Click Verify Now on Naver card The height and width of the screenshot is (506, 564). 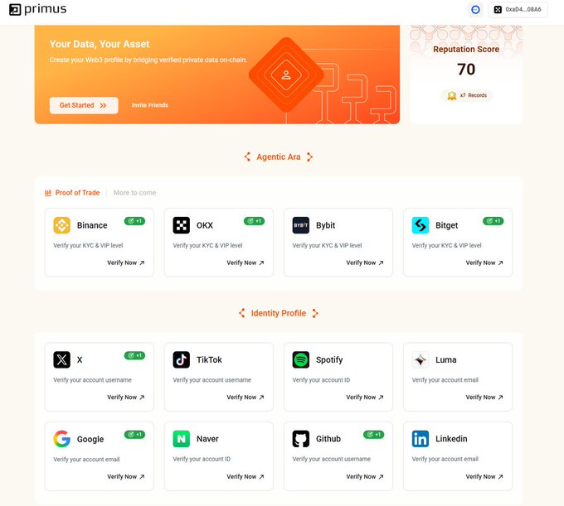(246, 476)
